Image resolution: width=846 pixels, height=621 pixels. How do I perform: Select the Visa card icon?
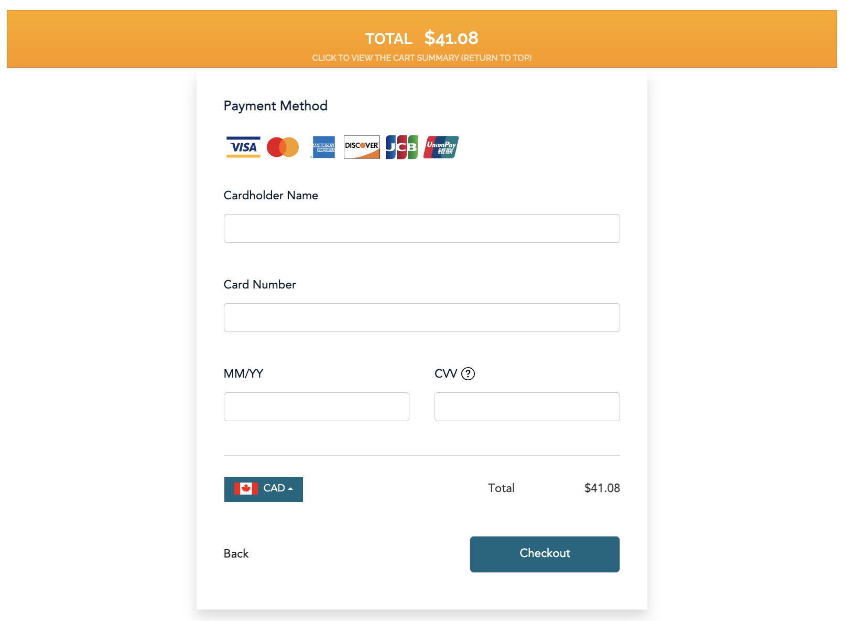point(243,147)
